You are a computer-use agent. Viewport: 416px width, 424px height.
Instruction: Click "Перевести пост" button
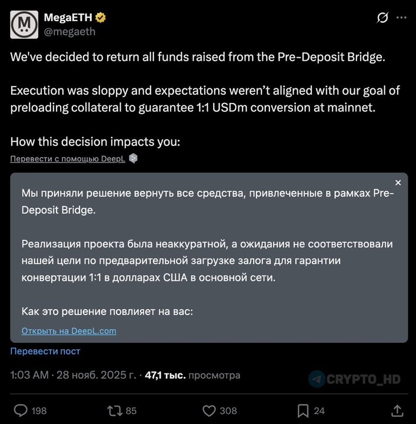pyautogui.click(x=45, y=351)
